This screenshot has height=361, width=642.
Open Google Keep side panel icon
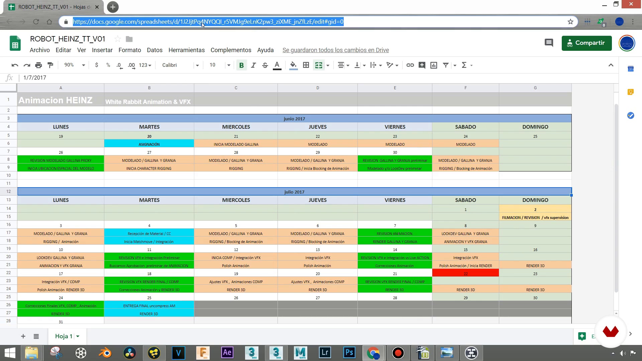631,92
